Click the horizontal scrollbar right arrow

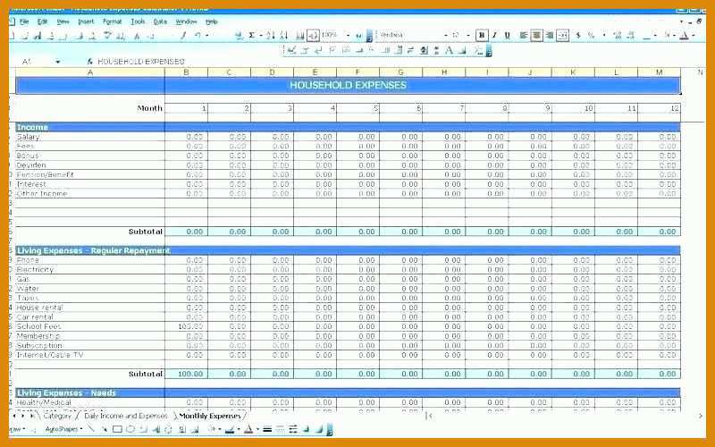700,416
